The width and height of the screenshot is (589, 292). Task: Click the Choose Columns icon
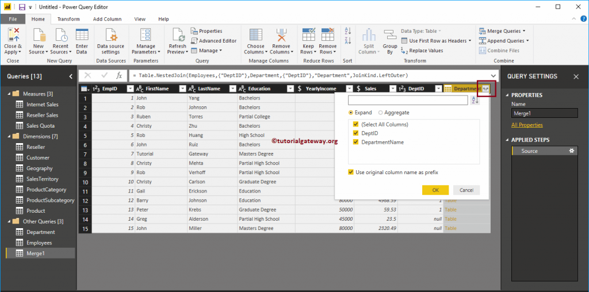[x=256, y=35]
